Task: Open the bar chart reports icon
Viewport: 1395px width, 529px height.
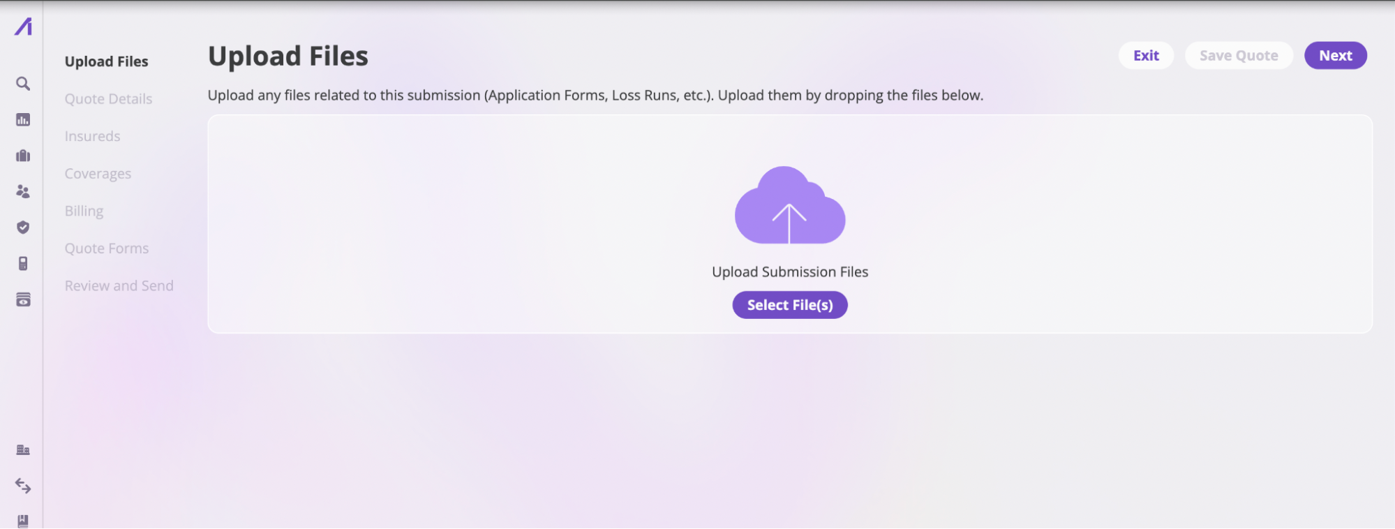Action: click(23, 120)
